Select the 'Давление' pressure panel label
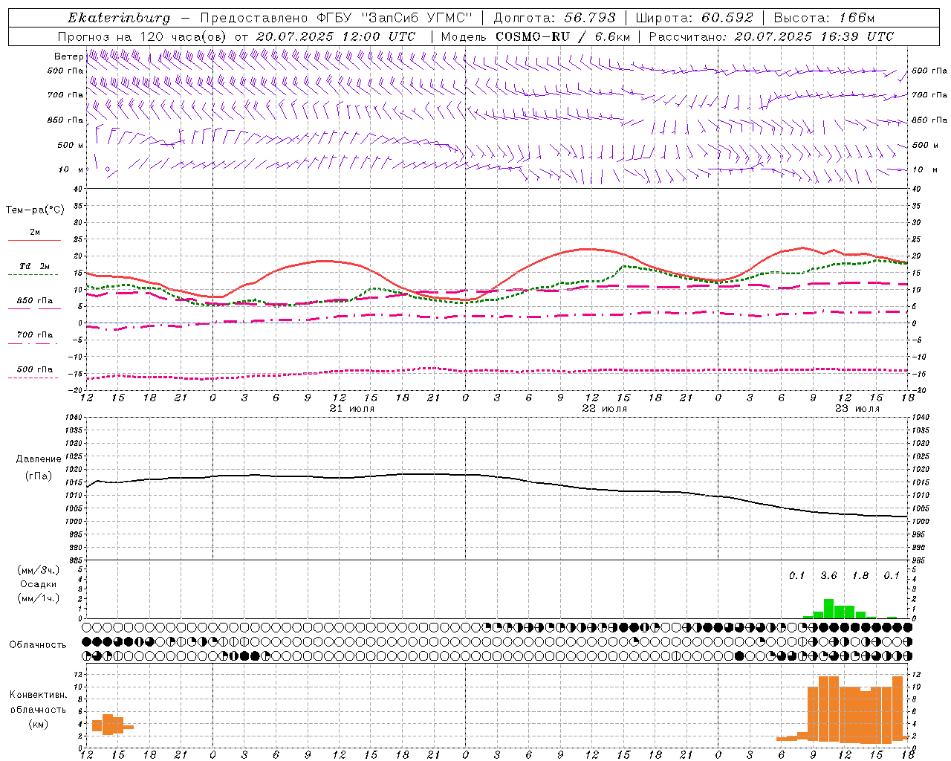 (39, 459)
